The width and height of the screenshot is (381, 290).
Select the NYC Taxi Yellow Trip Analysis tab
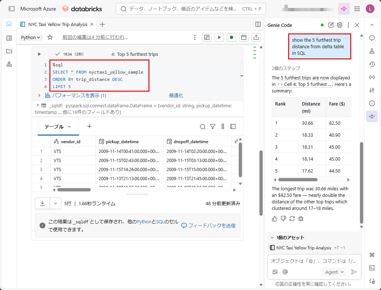click(58, 25)
